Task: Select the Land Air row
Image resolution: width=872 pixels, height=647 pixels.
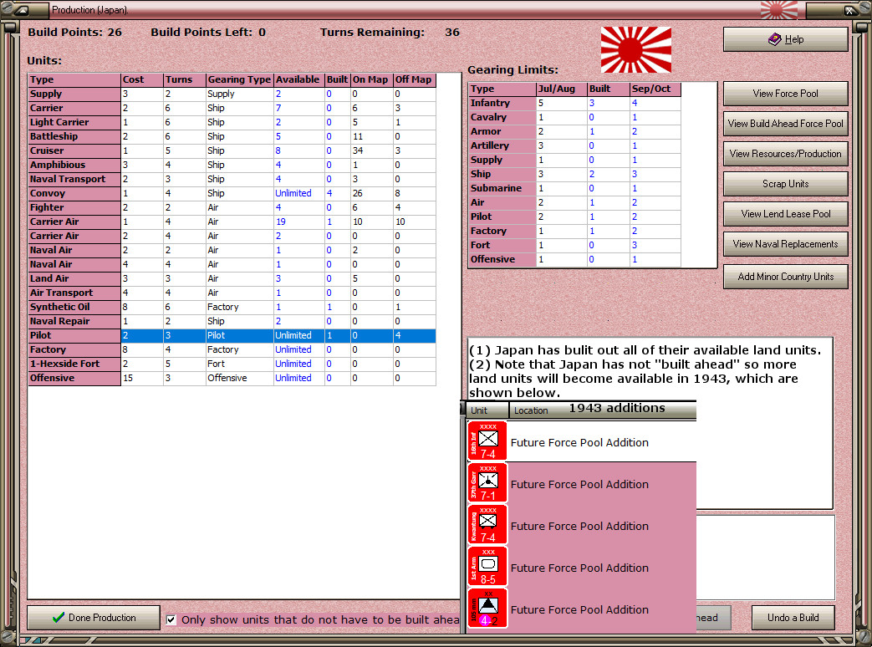Action: (x=232, y=278)
